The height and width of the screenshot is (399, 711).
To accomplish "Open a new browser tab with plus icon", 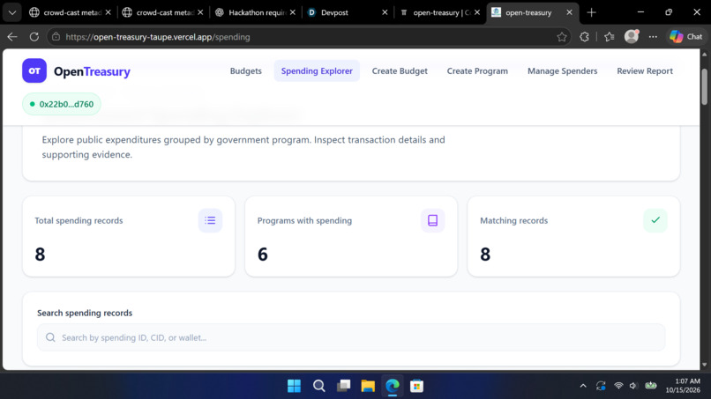I will click(x=591, y=12).
